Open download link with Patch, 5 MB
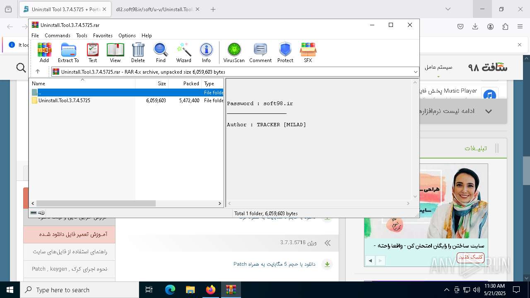Screen dimensions: 530x298 coord(274,264)
